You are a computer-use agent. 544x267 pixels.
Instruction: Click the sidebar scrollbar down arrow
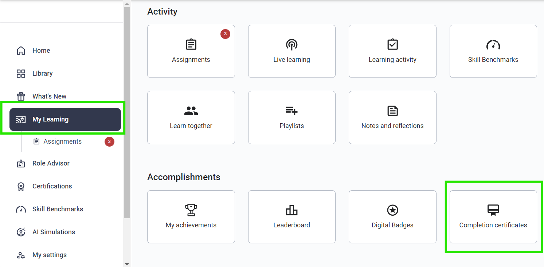pos(127,264)
